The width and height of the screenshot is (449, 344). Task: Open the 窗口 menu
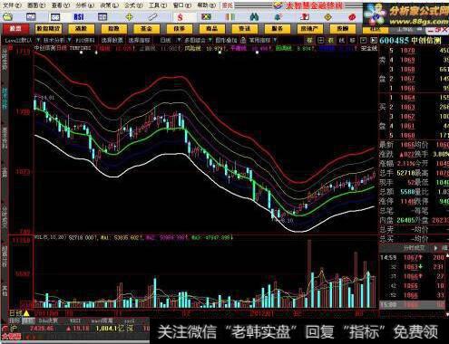(x=182, y=5)
